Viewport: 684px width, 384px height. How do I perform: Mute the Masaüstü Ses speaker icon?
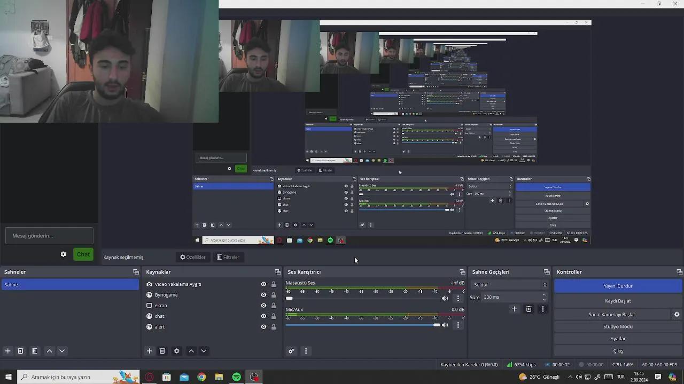click(445, 298)
